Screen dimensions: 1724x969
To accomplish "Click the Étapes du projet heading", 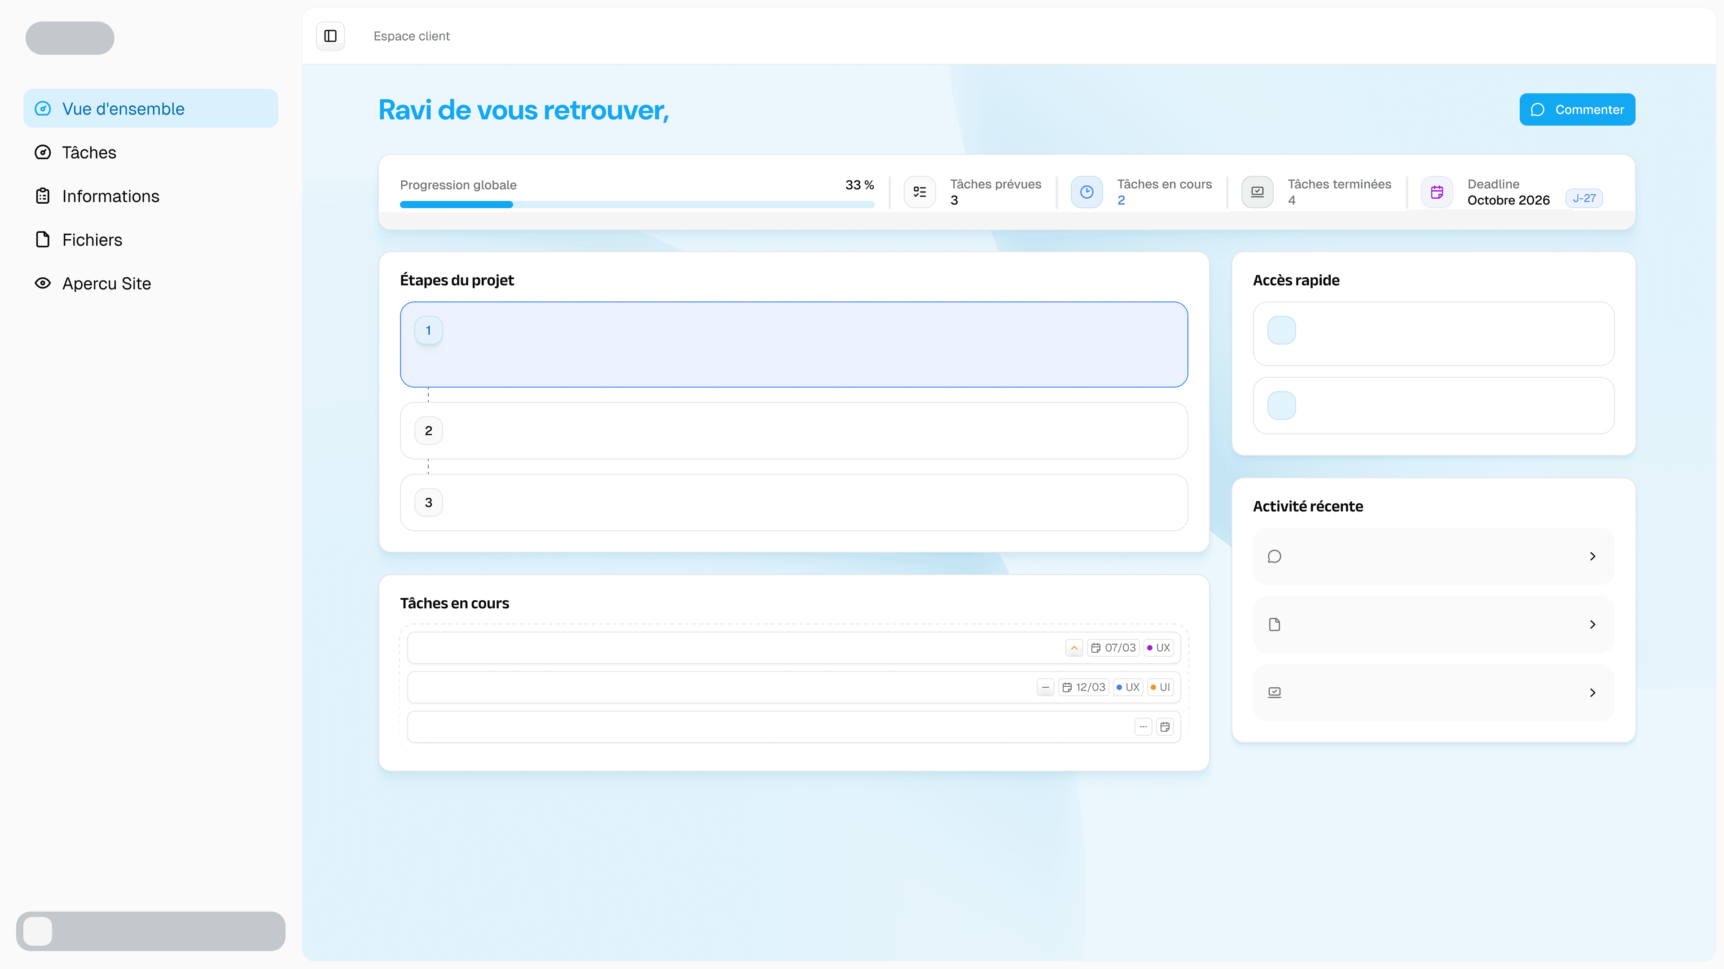I will [x=457, y=280].
